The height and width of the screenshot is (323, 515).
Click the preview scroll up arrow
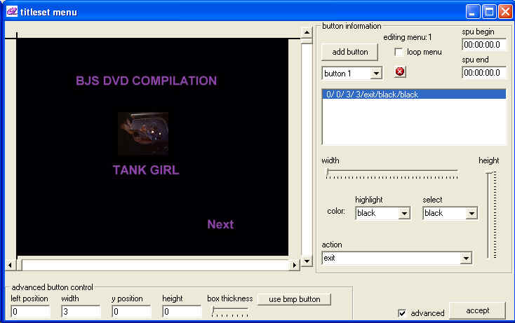(x=307, y=32)
